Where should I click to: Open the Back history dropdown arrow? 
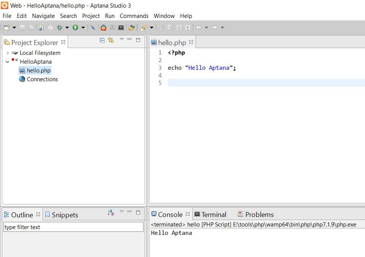206,27
